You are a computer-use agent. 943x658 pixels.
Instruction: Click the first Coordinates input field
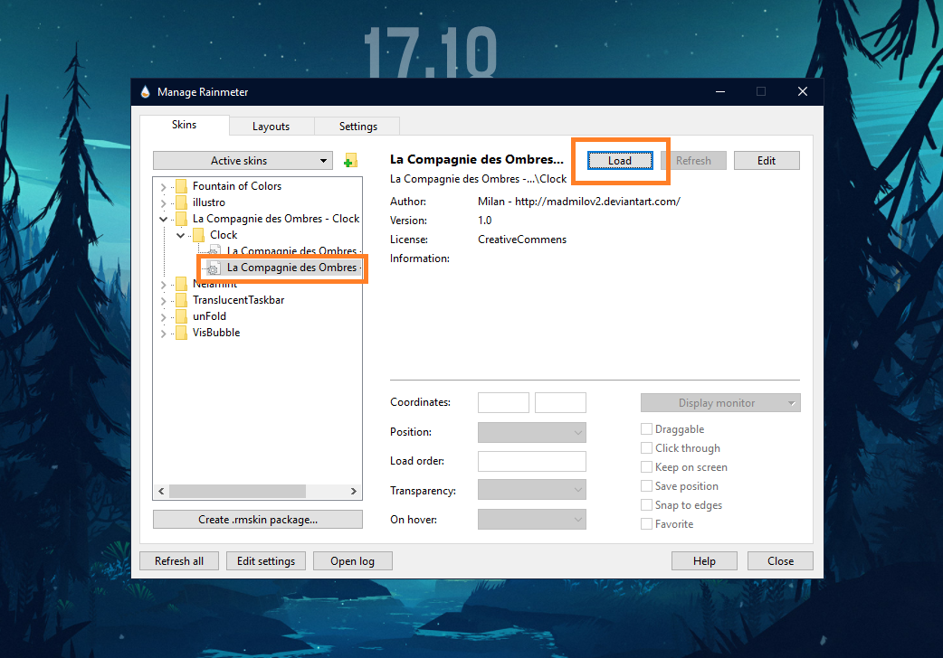(x=503, y=402)
